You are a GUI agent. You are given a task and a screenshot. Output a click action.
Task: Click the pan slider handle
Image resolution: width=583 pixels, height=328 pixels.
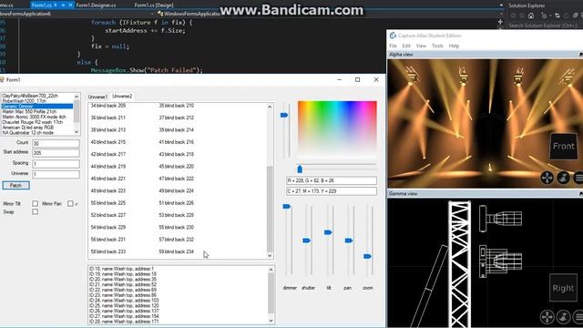(349, 241)
